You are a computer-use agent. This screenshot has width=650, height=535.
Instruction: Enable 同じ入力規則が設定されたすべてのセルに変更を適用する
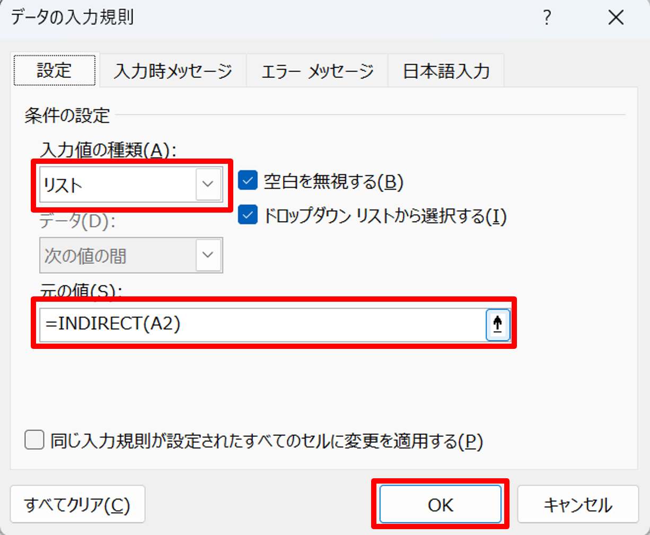tap(34, 441)
